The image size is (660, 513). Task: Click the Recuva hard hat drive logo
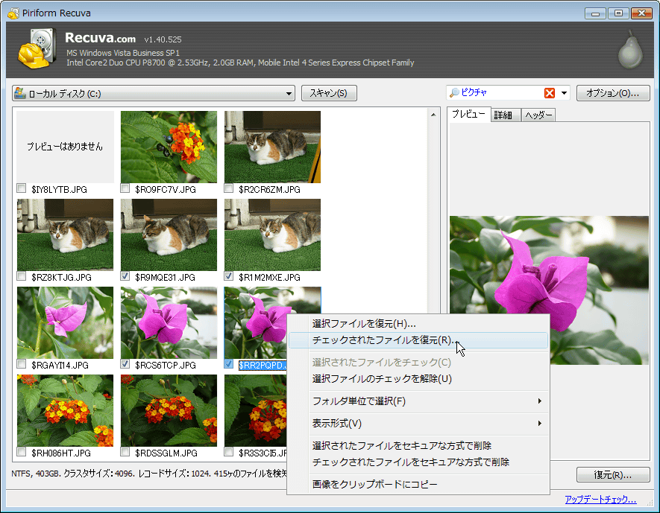click(37, 48)
